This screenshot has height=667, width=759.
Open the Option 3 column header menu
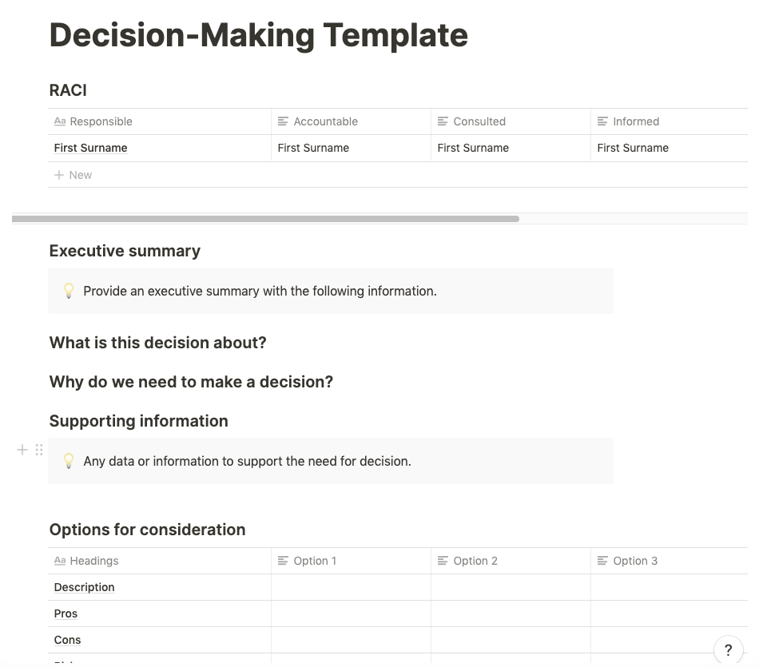pos(635,561)
